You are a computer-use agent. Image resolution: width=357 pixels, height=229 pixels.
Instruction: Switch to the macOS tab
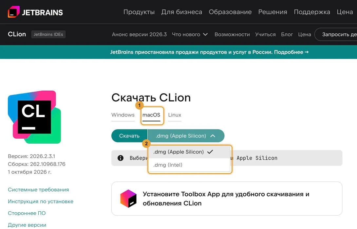click(x=151, y=115)
